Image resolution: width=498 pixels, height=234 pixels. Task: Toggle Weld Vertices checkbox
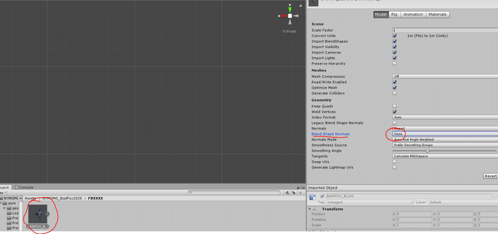coord(394,112)
